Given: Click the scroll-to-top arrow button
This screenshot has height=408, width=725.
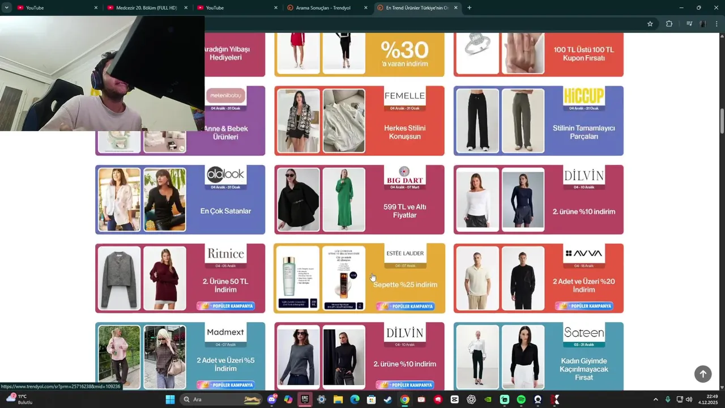Looking at the screenshot, I should tap(703, 374).
